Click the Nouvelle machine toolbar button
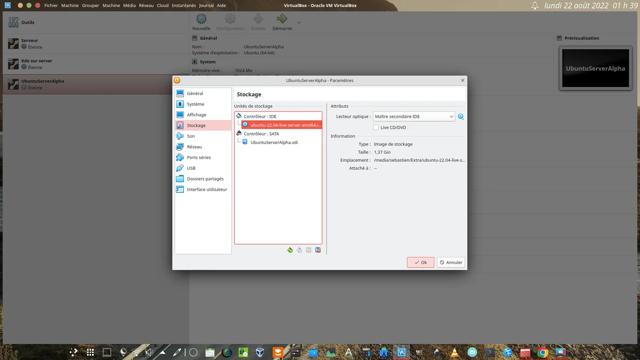 (201, 22)
